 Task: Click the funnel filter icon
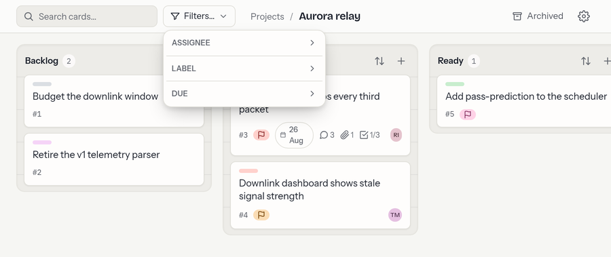click(x=175, y=16)
